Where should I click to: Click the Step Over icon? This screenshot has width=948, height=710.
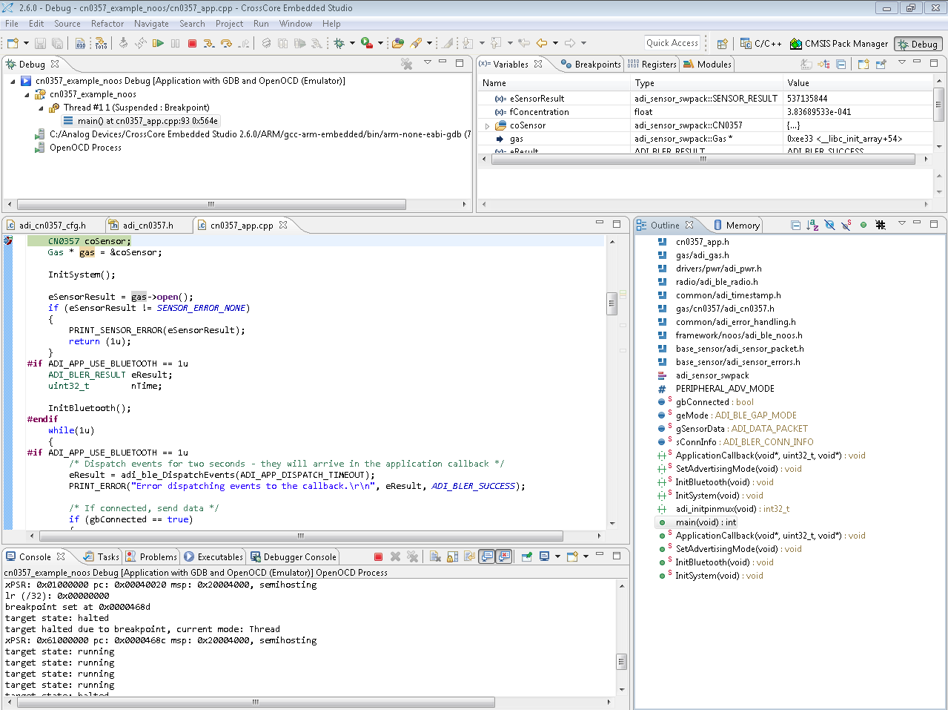coord(227,44)
